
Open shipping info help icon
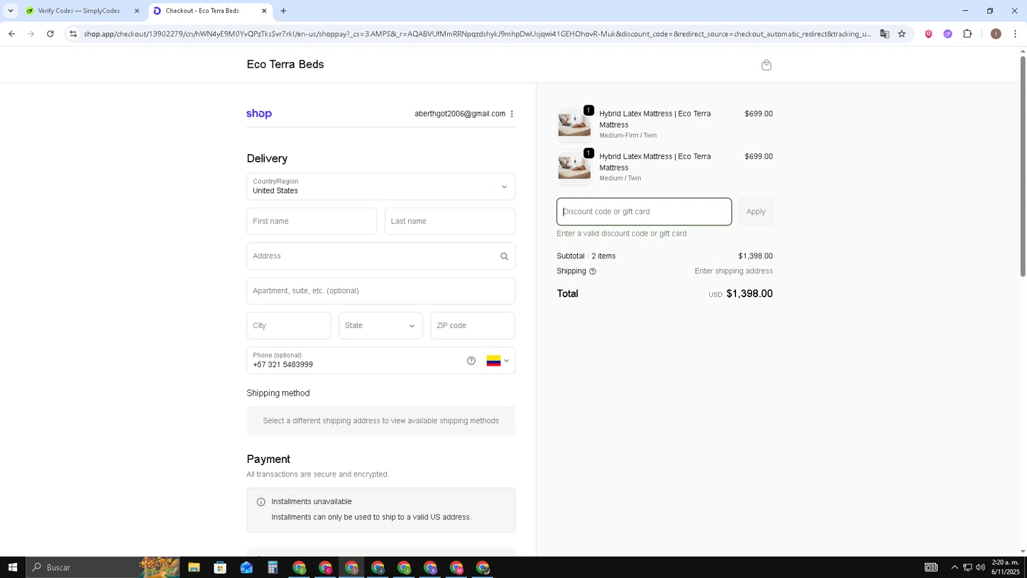point(593,272)
